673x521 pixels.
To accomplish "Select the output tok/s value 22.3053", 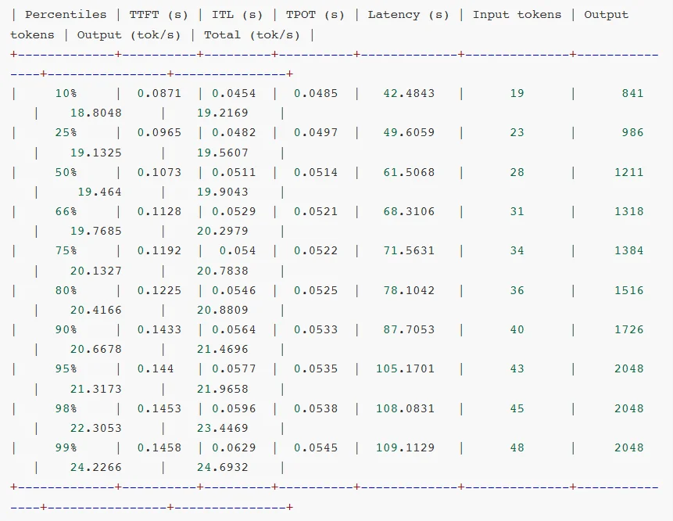I will click(x=96, y=429).
